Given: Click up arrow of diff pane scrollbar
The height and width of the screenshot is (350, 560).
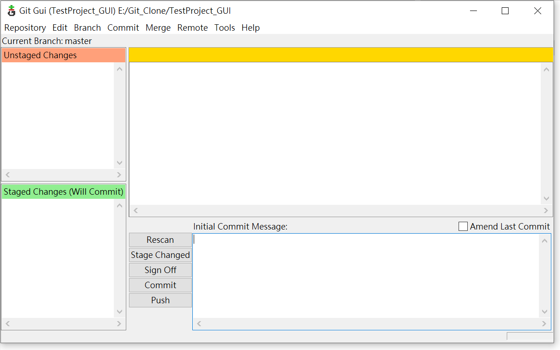Looking at the screenshot, I should [546, 70].
